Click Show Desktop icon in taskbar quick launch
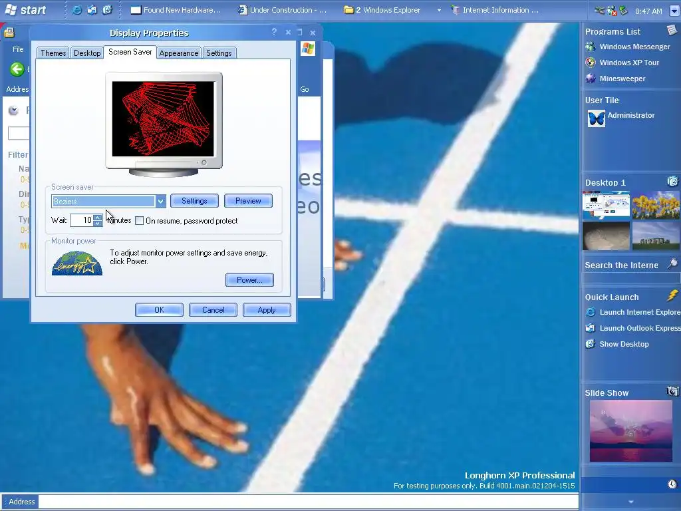The image size is (681, 511). 107,10
